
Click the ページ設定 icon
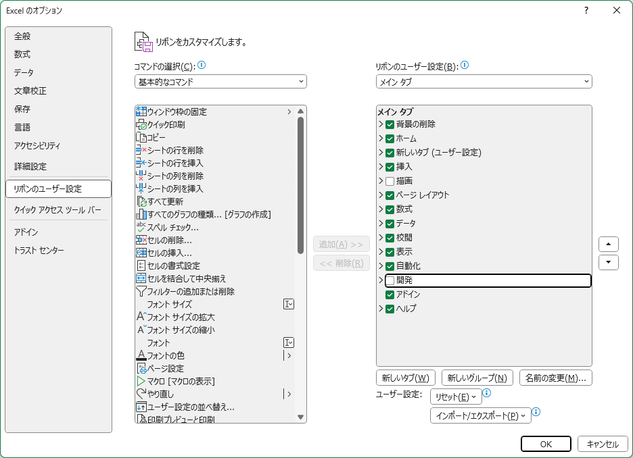tap(141, 369)
